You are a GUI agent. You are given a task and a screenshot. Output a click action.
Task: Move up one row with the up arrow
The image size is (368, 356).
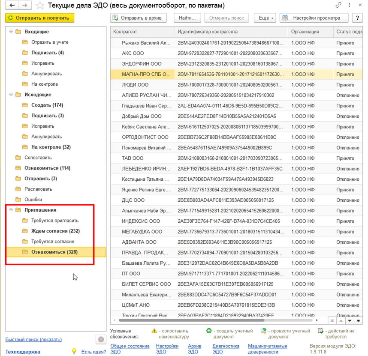click(341, 320)
